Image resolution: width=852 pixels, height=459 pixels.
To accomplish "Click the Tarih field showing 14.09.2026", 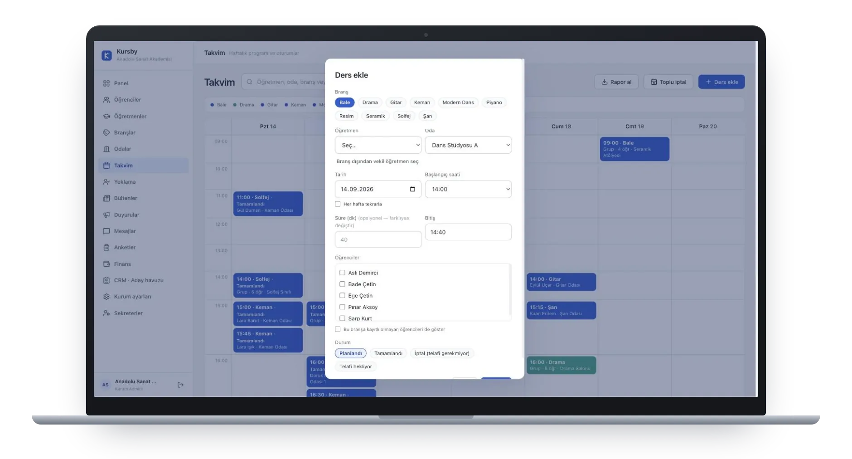I will point(378,189).
